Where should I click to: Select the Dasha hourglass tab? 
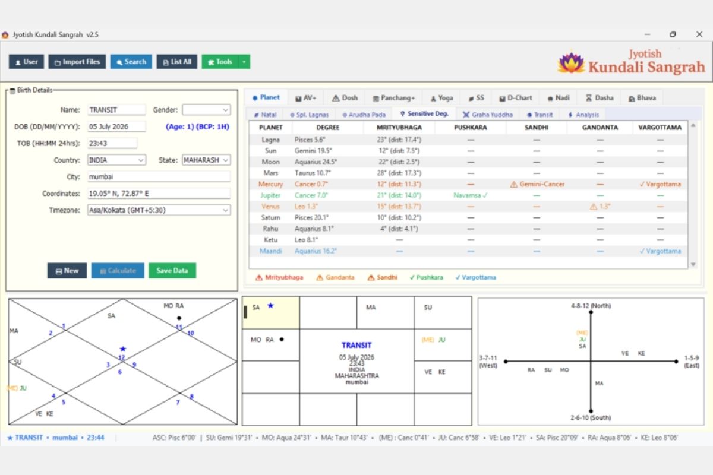[x=600, y=98]
